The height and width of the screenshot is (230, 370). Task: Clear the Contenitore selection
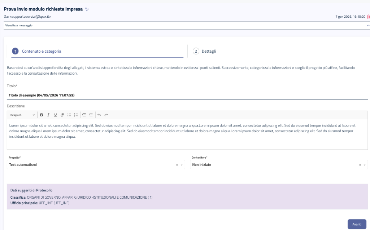point(360,165)
